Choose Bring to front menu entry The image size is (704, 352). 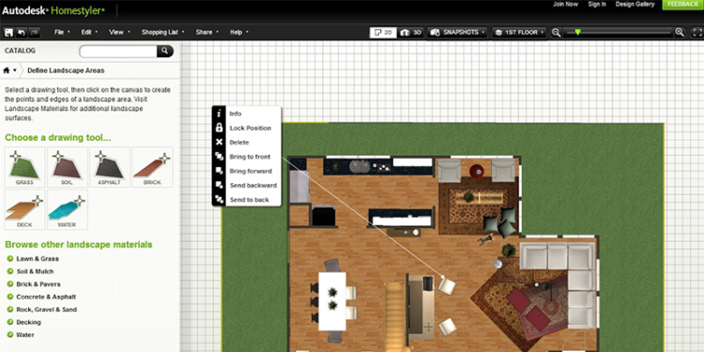[x=250, y=157]
